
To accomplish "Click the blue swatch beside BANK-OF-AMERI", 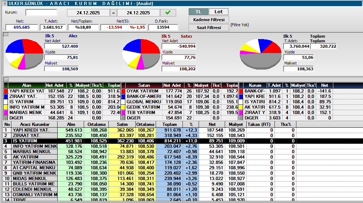I will pyautogui.click(x=124, y=96).
